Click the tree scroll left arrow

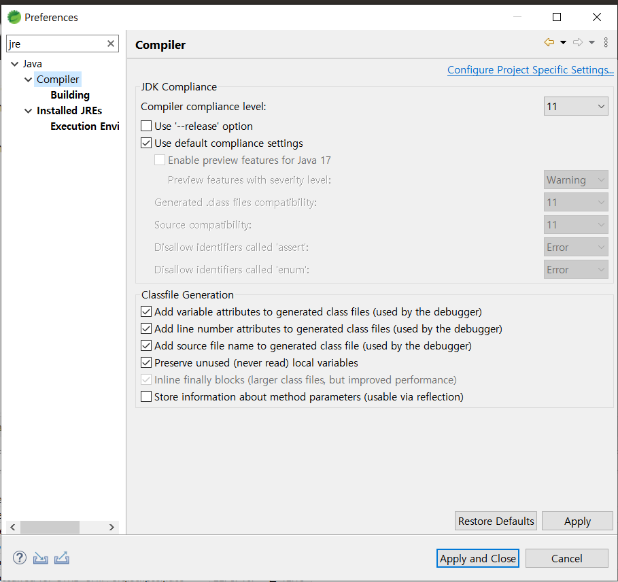pyautogui.click(x=13, y=527)
